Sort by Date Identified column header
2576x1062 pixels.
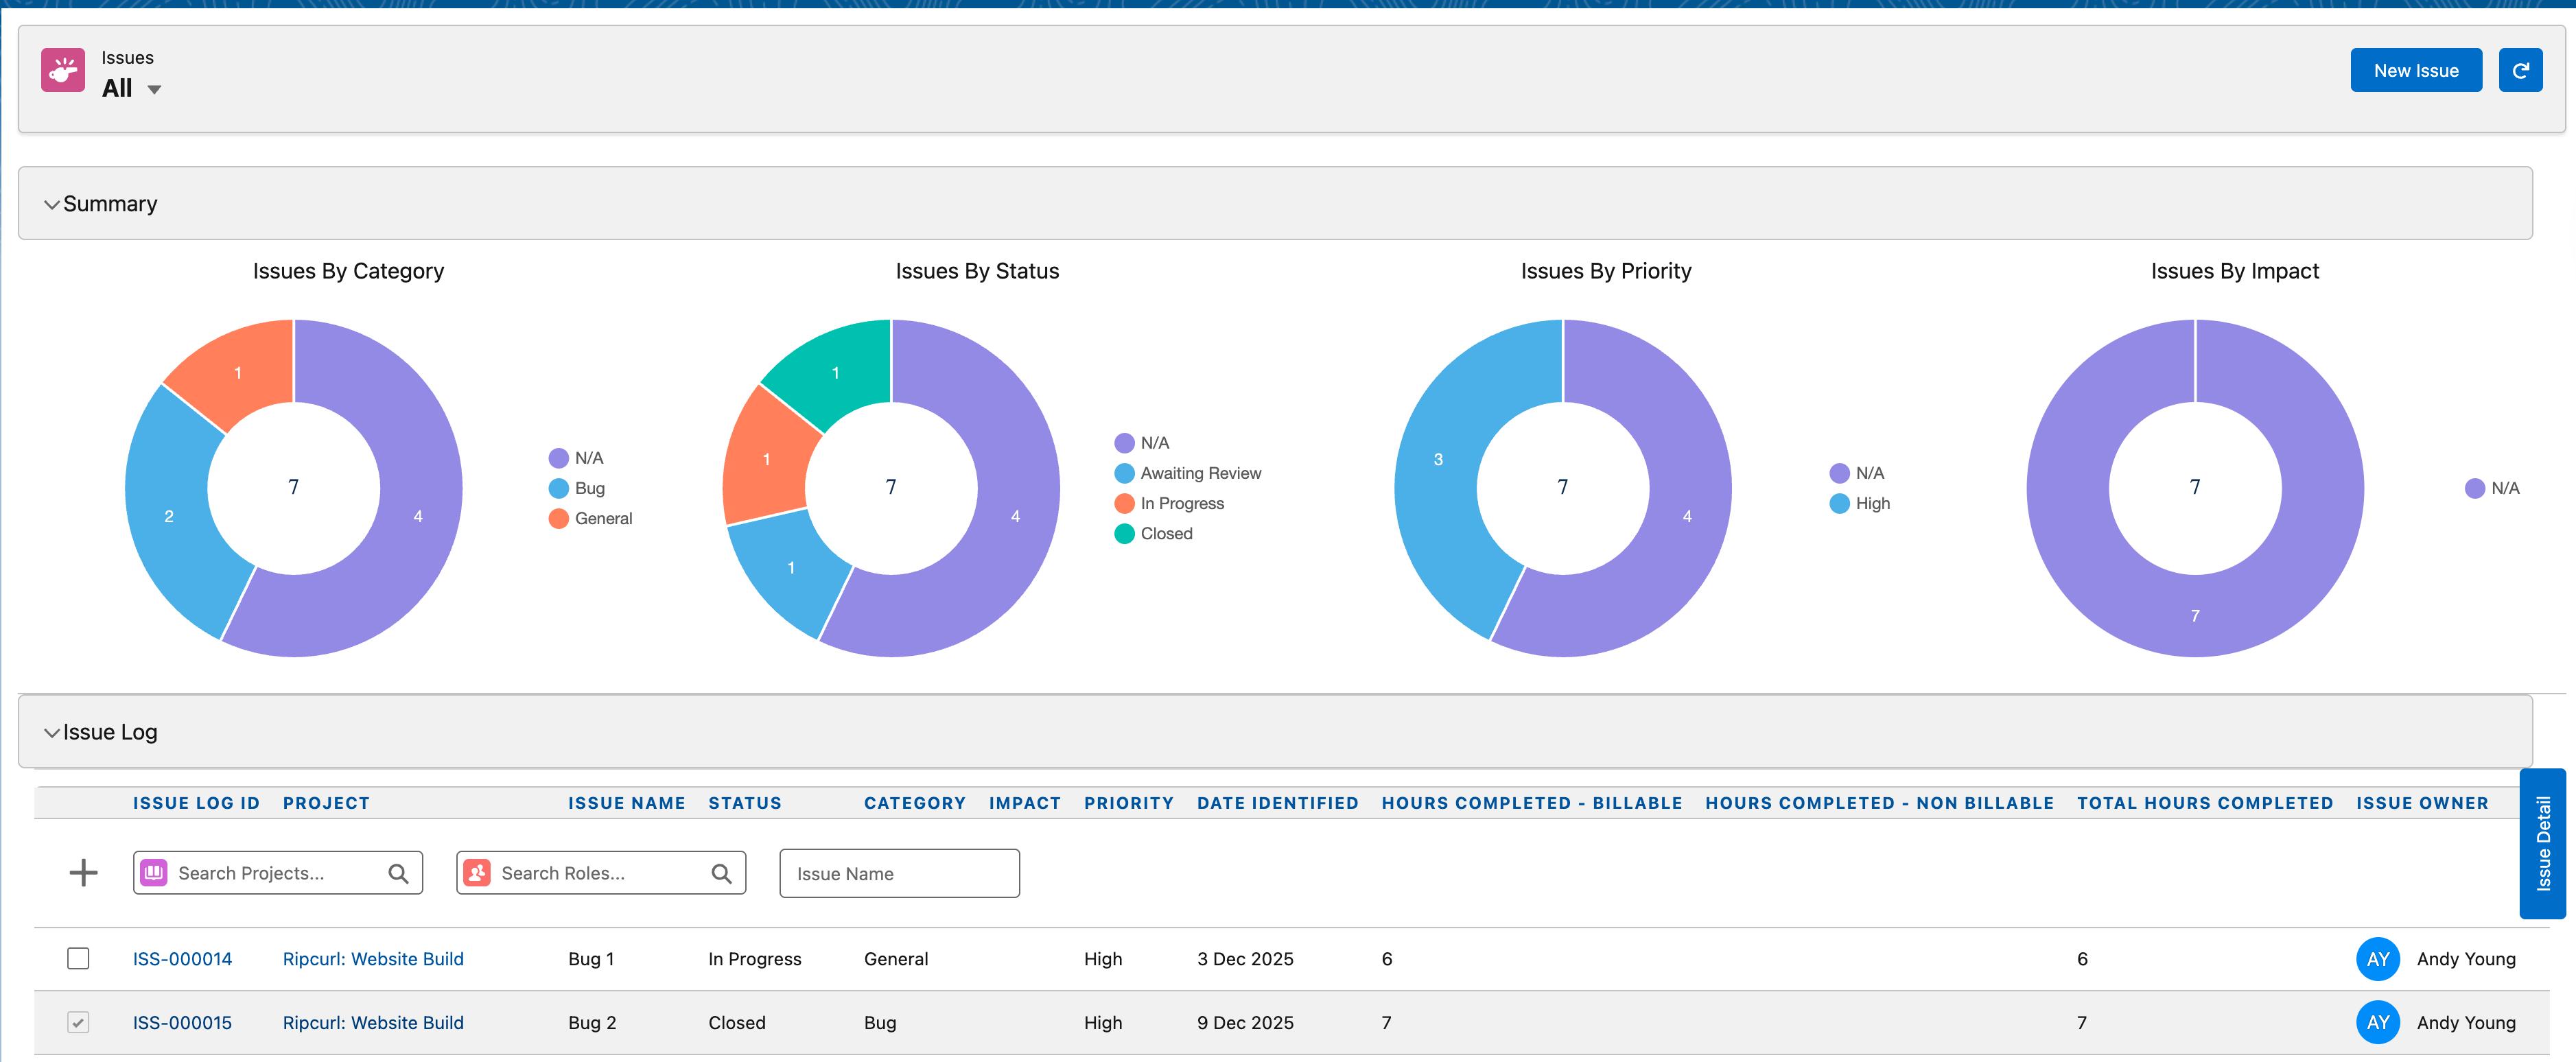(1277, 803)
